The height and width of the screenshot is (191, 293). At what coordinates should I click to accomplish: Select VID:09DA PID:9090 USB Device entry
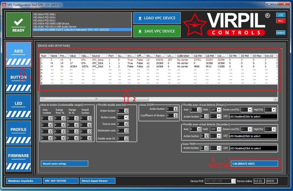82,23
